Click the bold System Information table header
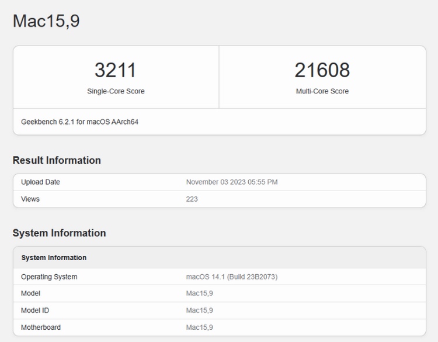 pyautogui.click(x=54, y=258)
